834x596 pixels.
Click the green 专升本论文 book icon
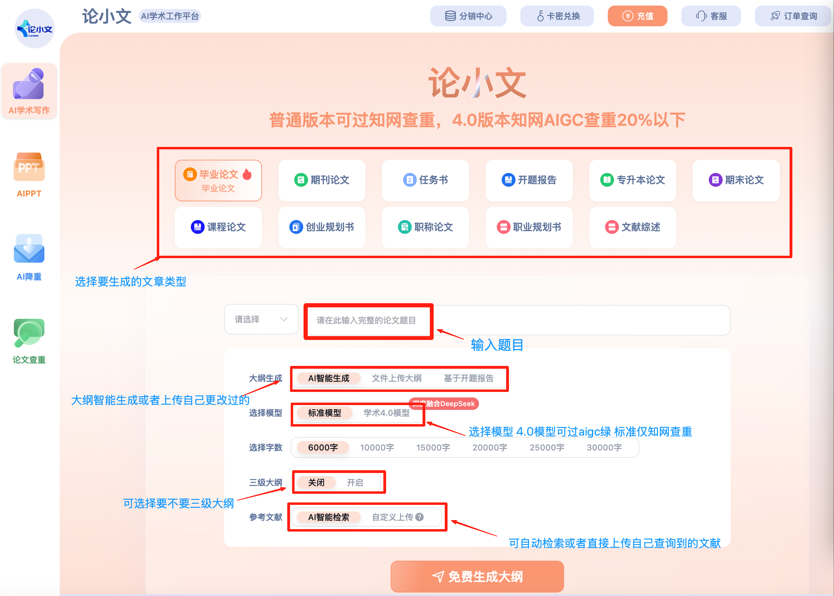click(x=607, y=180)
